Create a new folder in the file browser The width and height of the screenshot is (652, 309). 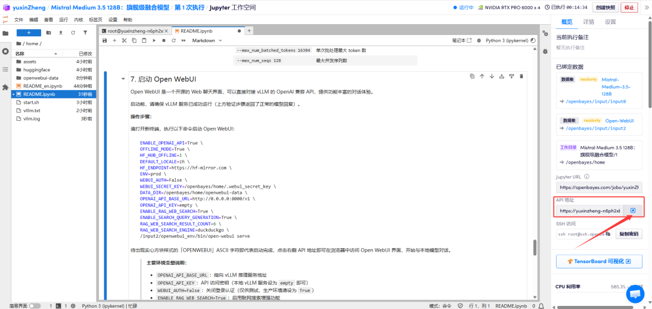pyautogui.click(x=49, y=33)
